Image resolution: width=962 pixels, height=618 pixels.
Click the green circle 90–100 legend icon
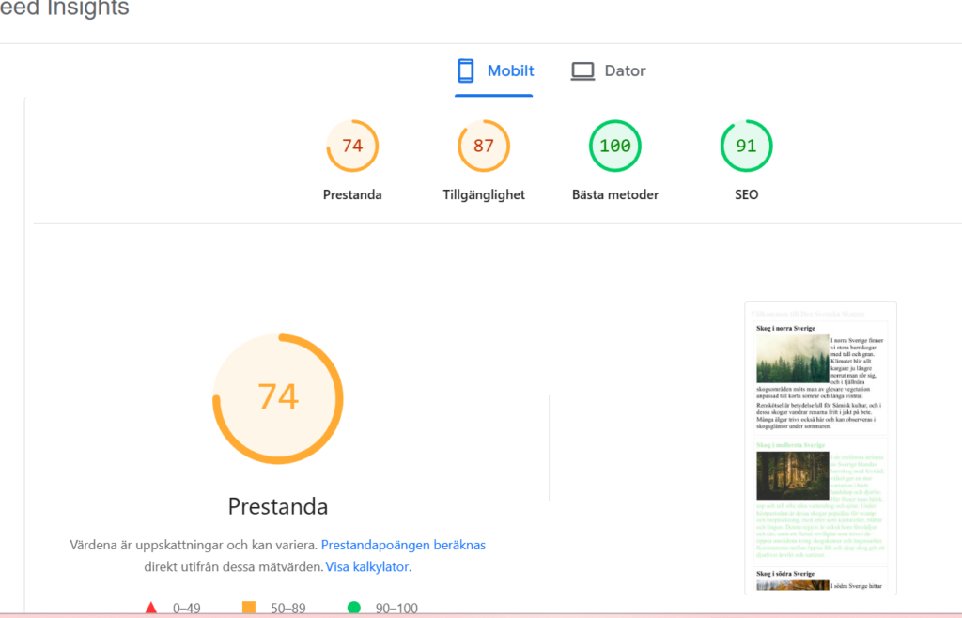pos(354,609)
